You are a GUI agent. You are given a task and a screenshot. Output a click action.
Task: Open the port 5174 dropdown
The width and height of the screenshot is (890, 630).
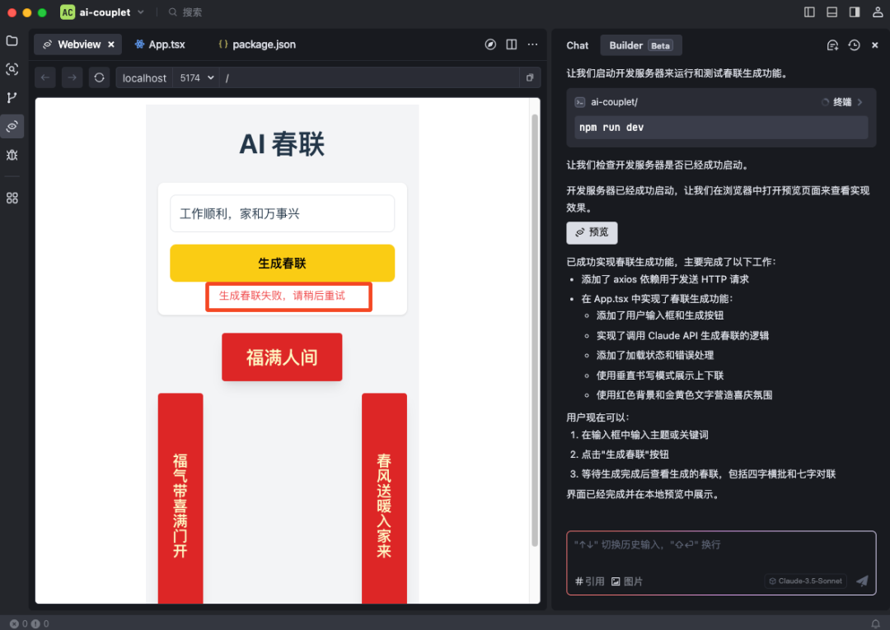[197, 77]
